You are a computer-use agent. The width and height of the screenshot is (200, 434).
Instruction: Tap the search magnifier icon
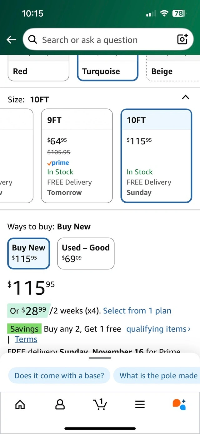[x=32, y=40]
